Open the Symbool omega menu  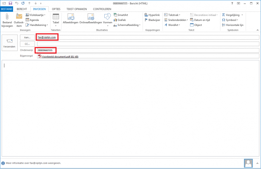[x=230, y=20]
